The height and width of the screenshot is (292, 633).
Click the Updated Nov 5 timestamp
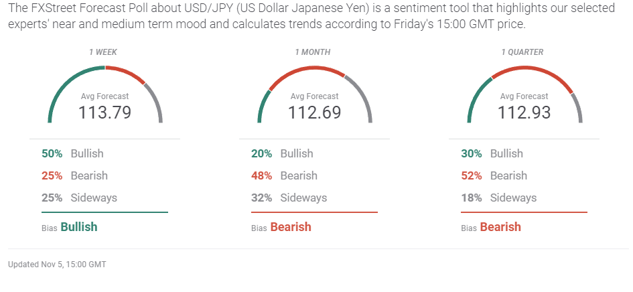click(57, 265)
